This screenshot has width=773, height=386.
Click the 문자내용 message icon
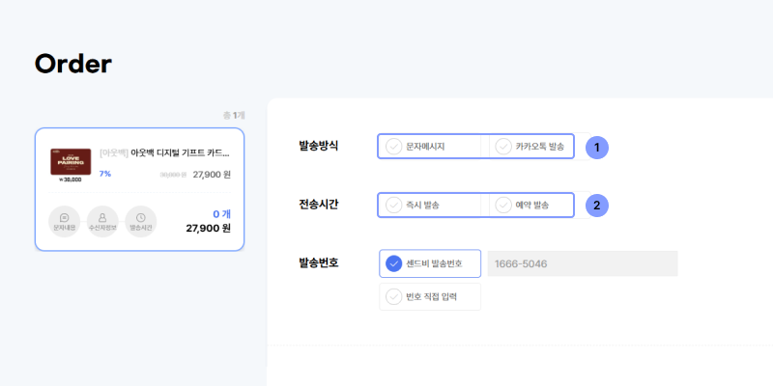[x=64, y=221]
